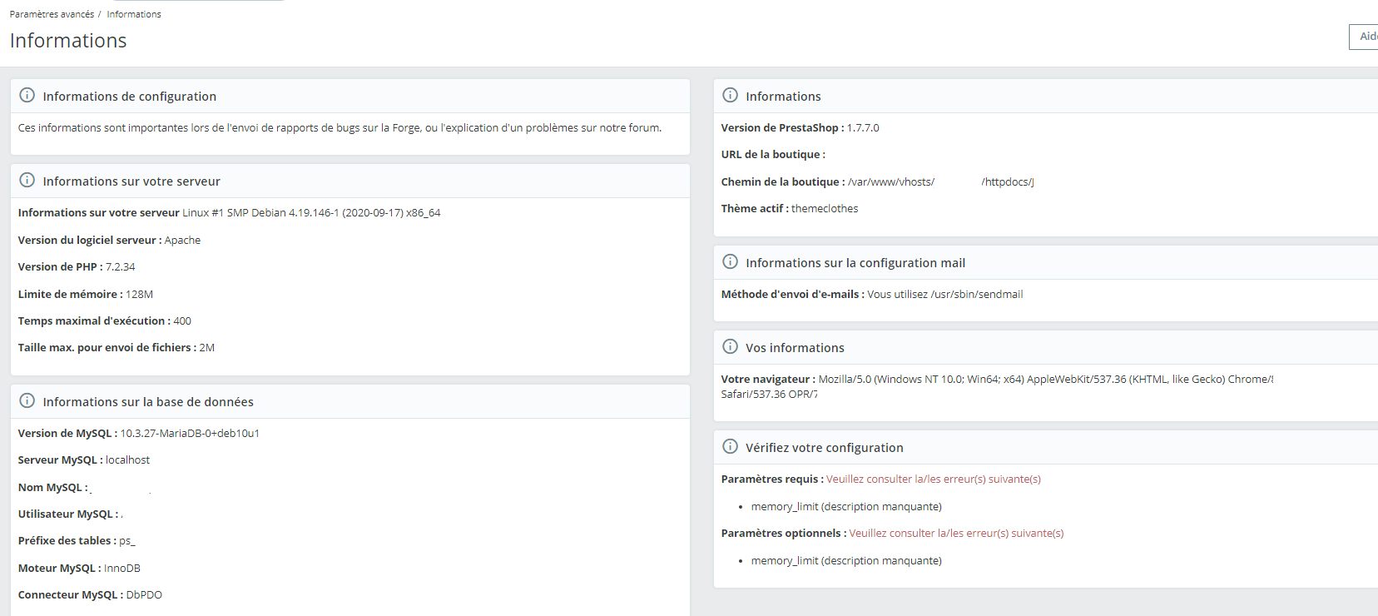Click the Mozilla/5.0 browser user agent string
This screenshot has height=616, width=1378.
click(x=997, y=387)
